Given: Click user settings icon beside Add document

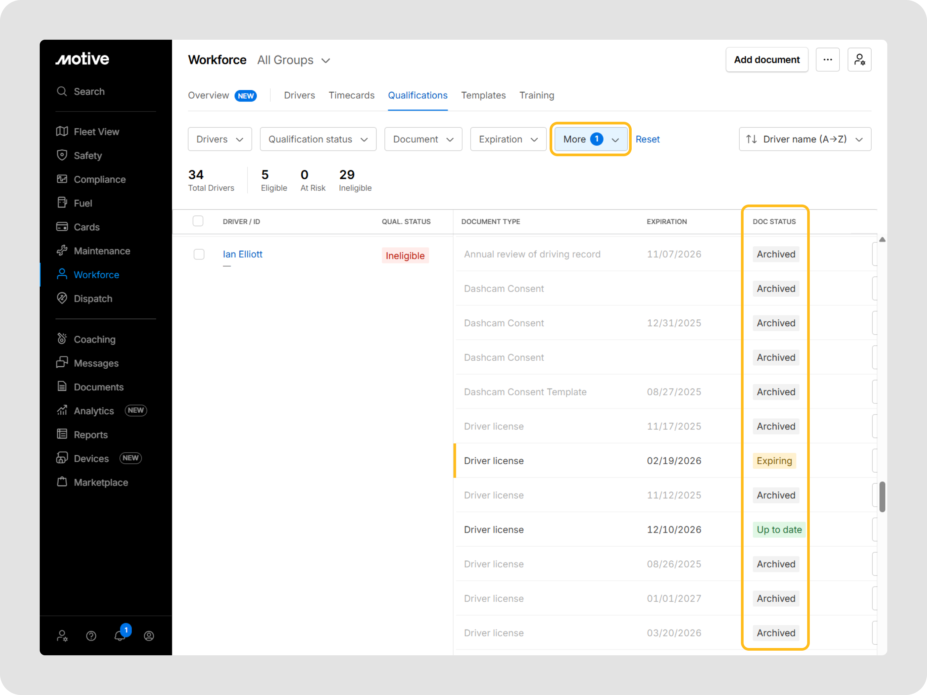Looking at the screenshot, I should pyautogui.click(x=859, y=60).
